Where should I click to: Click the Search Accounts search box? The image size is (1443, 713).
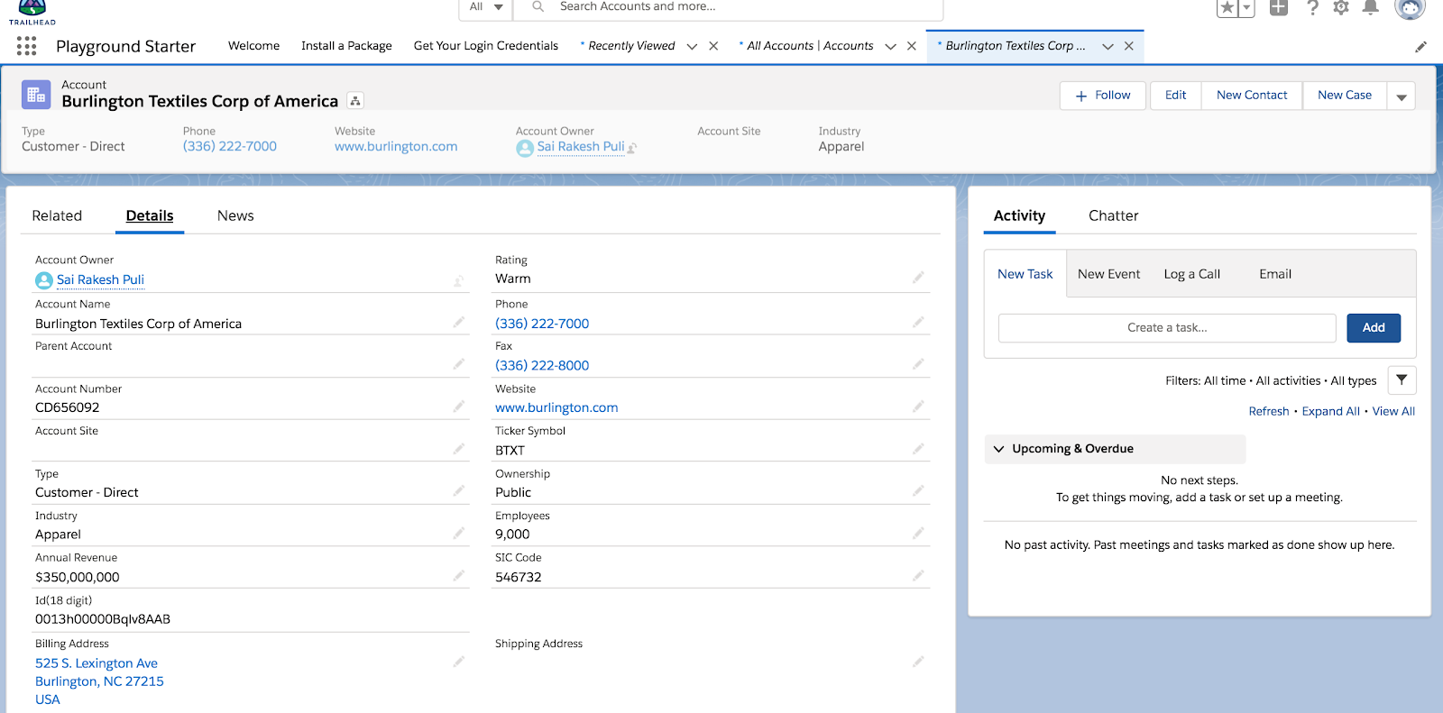[x=728, y=7]
